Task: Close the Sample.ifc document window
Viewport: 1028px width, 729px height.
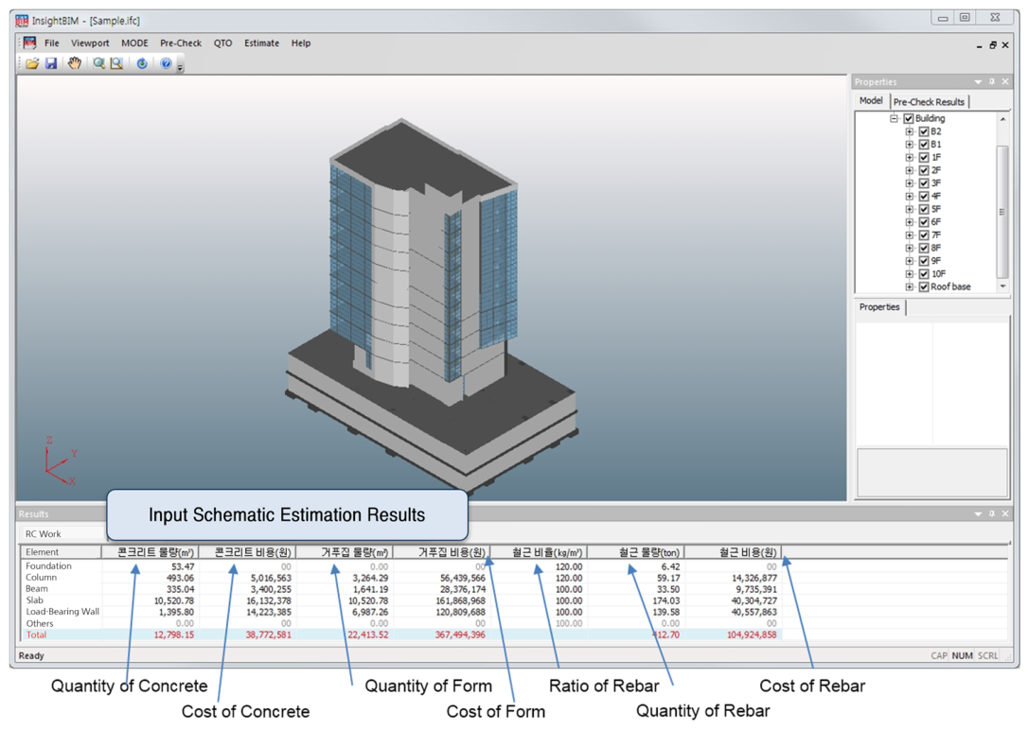Action: click(1005, 45)
